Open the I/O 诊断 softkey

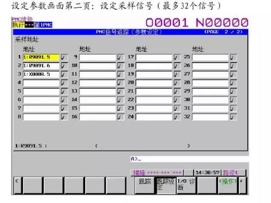click(186, 185)
